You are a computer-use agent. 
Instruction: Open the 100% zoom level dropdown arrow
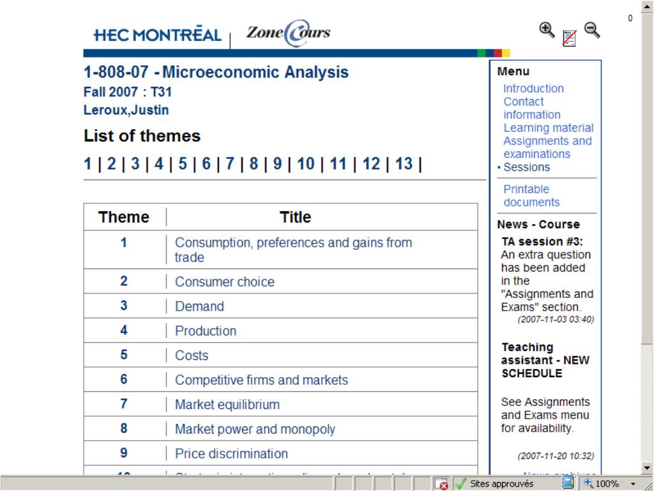tap(633, 484)
